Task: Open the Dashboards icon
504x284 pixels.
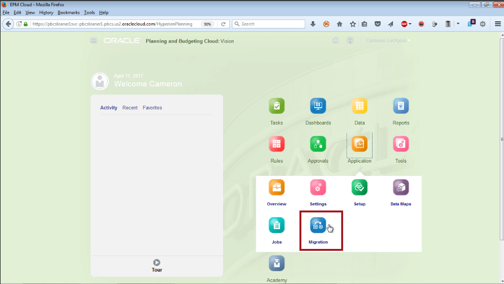Action: pyautogui.click(x=318, y=106)
